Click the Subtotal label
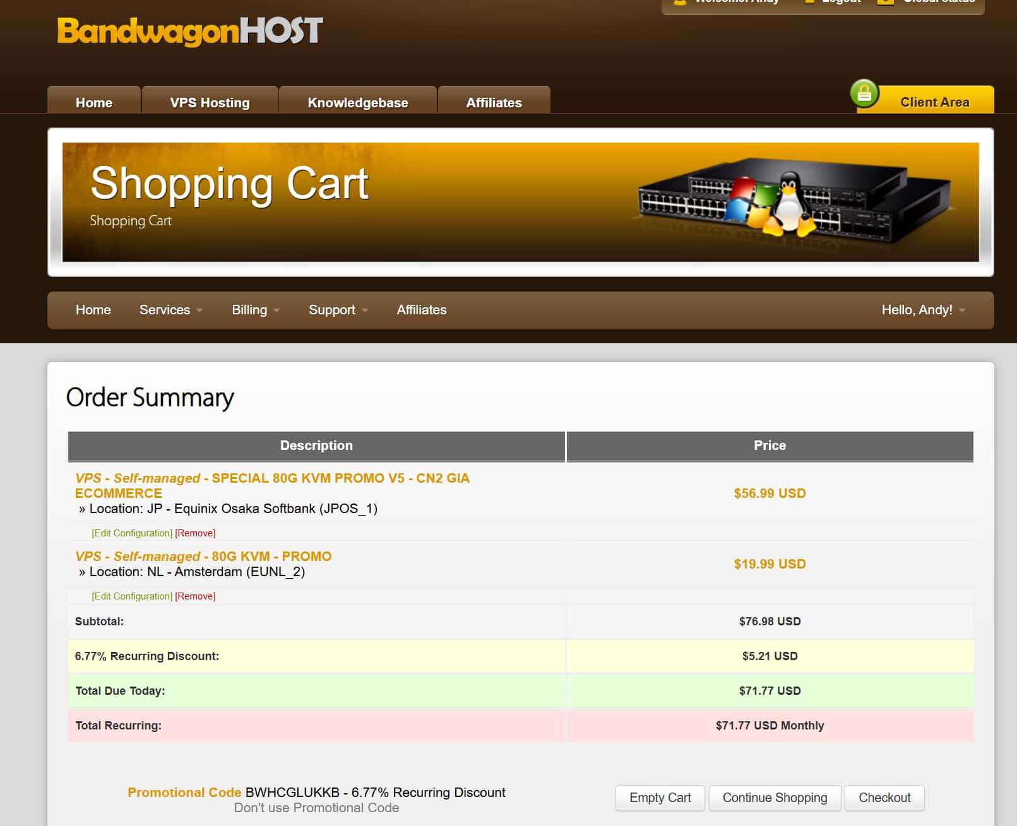The height and width of the screenshot is (826, 1017). pyautogui.click(x=99, y=622)
